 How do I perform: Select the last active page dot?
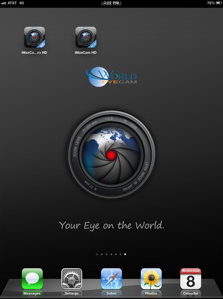coord(125,254)
